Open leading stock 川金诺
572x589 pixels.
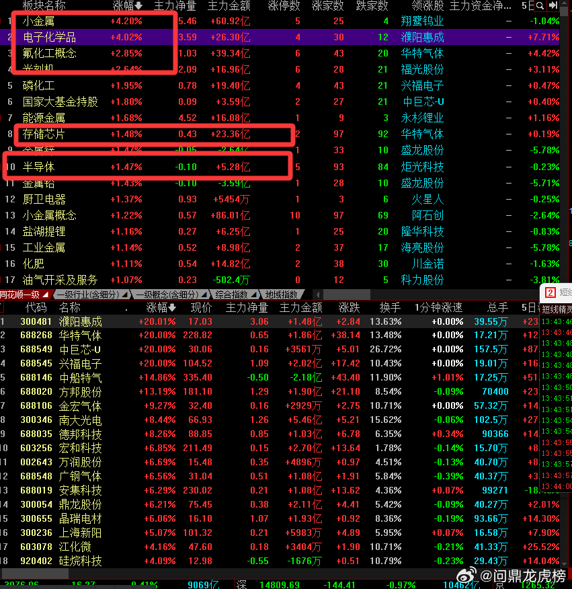click(427, 264)
